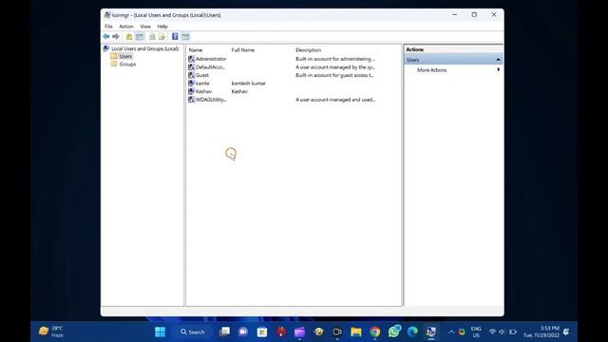Click the lusrmgr icon in the taskbar
608x342 pixels.
click(x=431, y=332)
